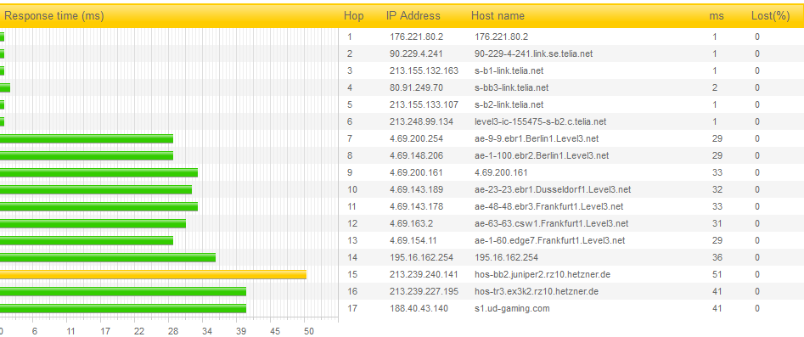804x337 pixels.
Task: Select the green bar for hop 7
Action: 87,139
